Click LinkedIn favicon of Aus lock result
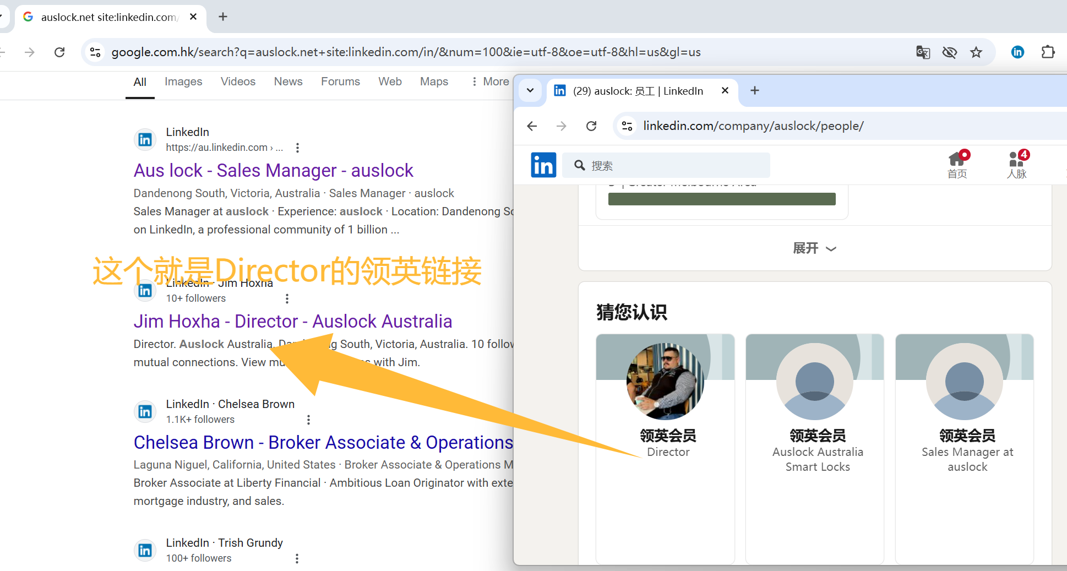The height and width of the screenshot is (571, 1067). pyautogui.click(x=145, y=140)
